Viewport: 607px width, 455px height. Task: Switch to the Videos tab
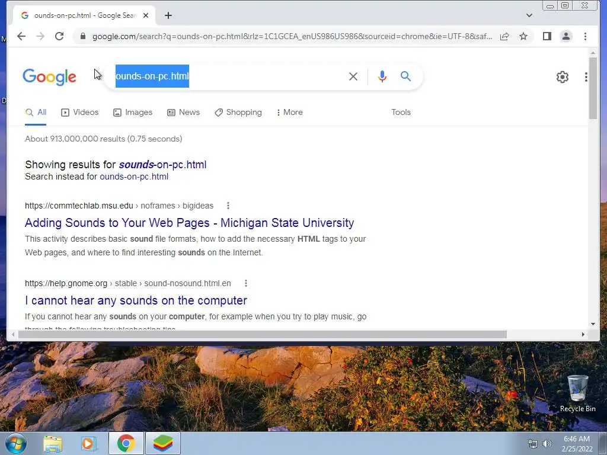(x=80, y=112)
